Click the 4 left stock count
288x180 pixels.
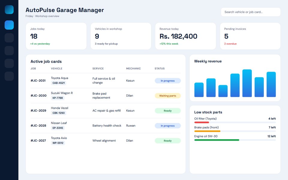point(272,119)
